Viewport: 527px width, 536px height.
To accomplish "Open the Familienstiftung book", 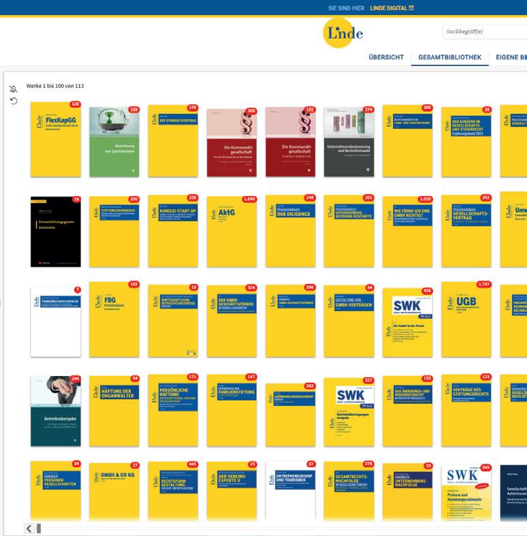I will 231,411.
